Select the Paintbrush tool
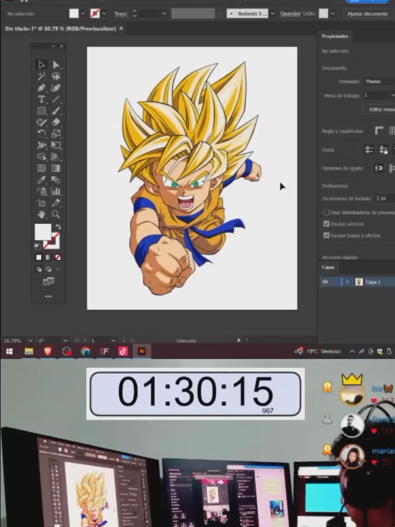395x527 pixels. pyautogui.click(x=56, y=110)
